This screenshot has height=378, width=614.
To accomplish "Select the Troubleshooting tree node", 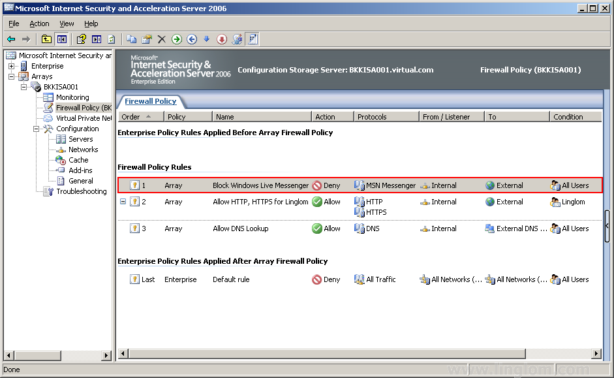I will 82,191.
